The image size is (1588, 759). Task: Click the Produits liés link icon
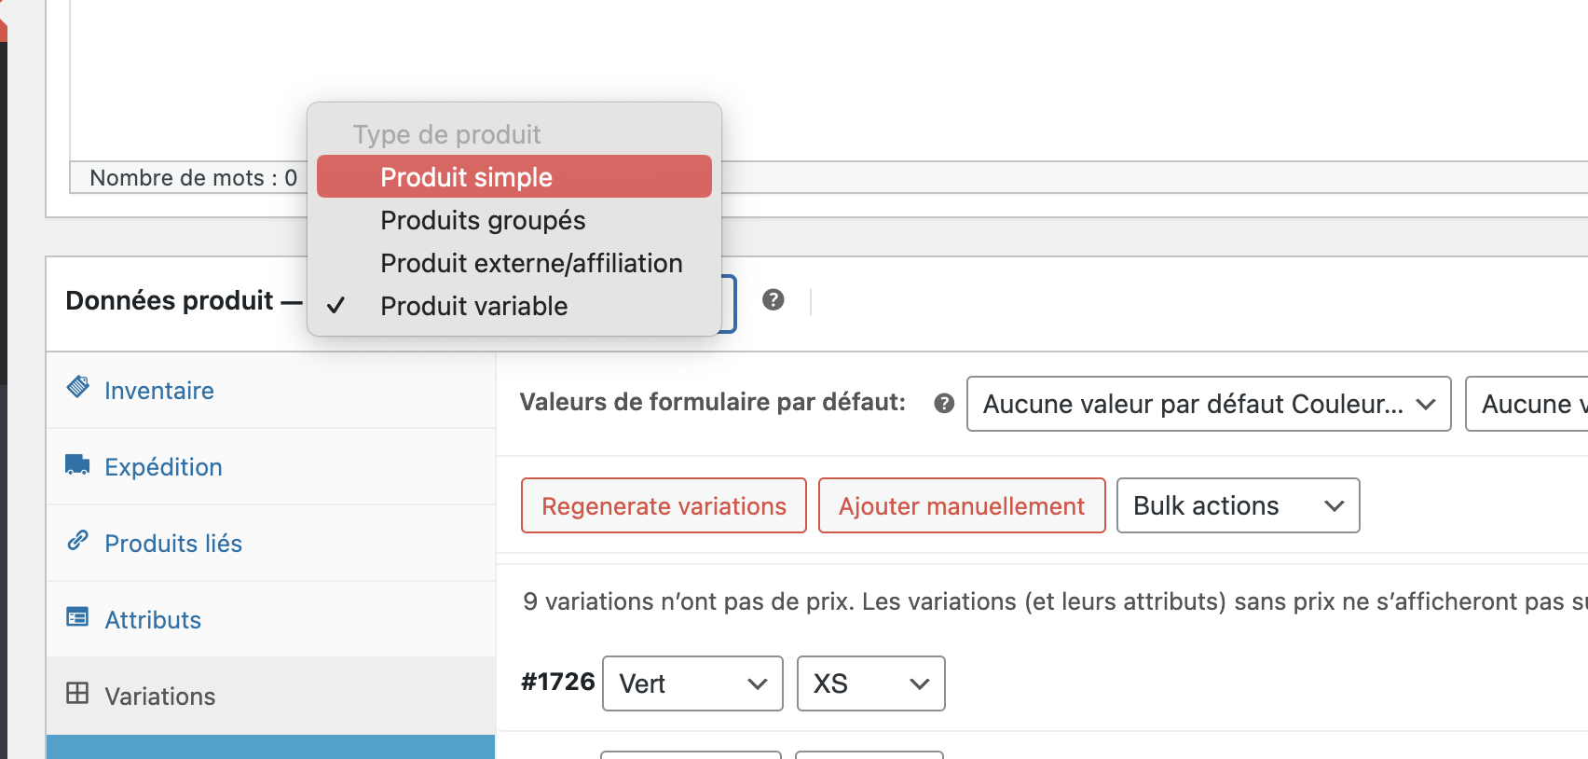pyautogui.click(x=77, y=541)
